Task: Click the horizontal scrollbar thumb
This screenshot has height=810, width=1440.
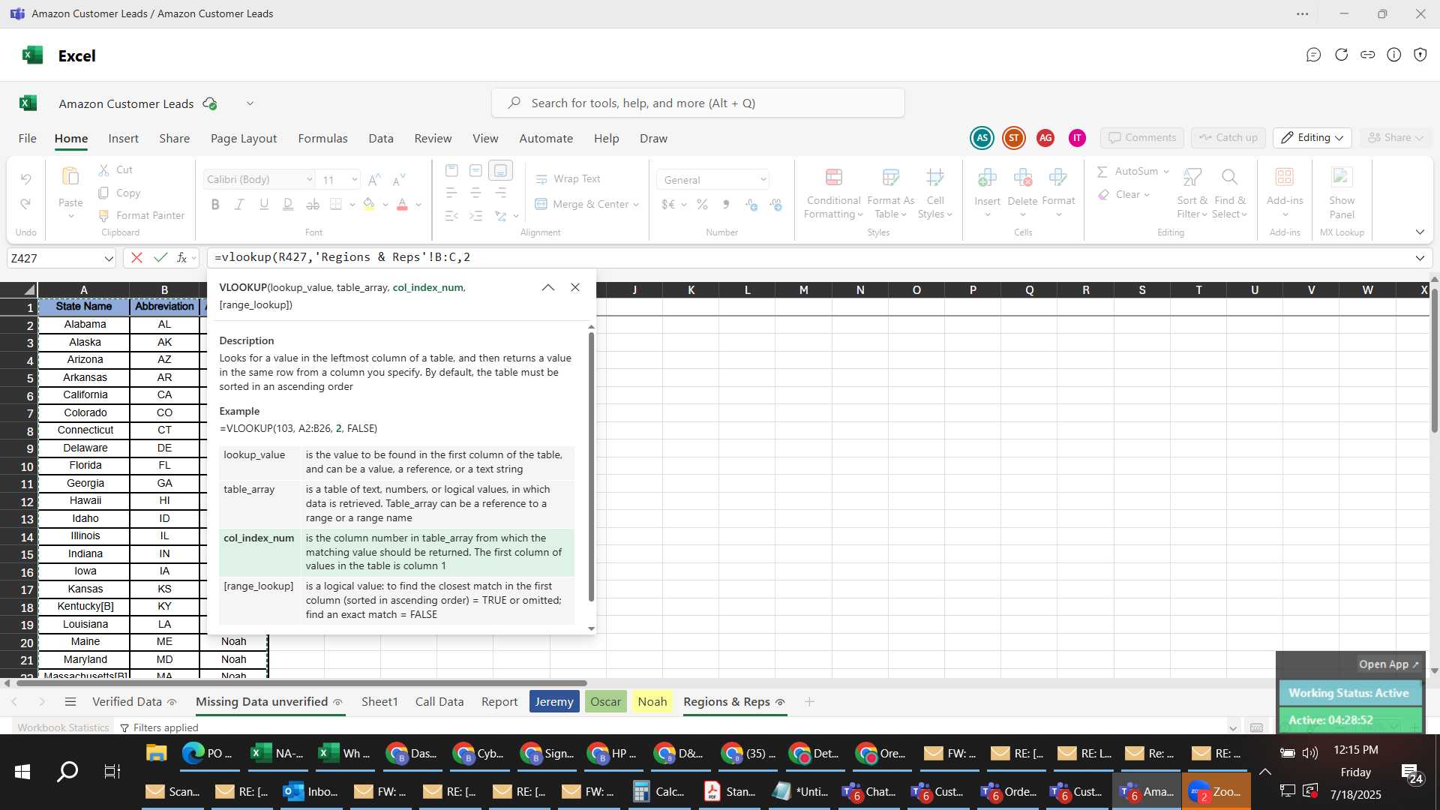Action: 301,683
